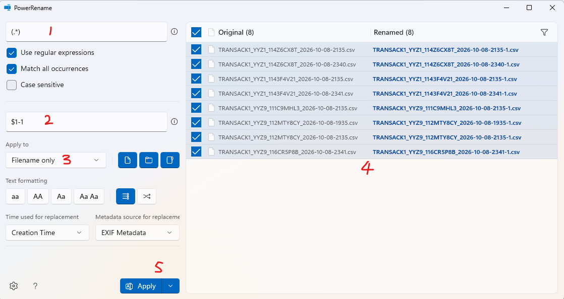Viewport: 564px width, 299px height.
Task: Open the EXIF Metadata dropdown
Action: pos(137,233)
